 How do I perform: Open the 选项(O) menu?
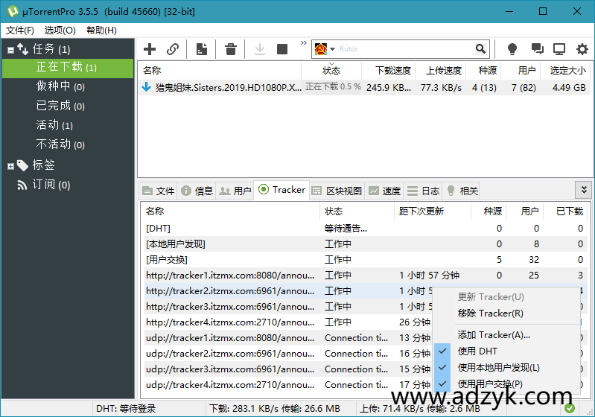pyautogui.click(x=60, y=31)
